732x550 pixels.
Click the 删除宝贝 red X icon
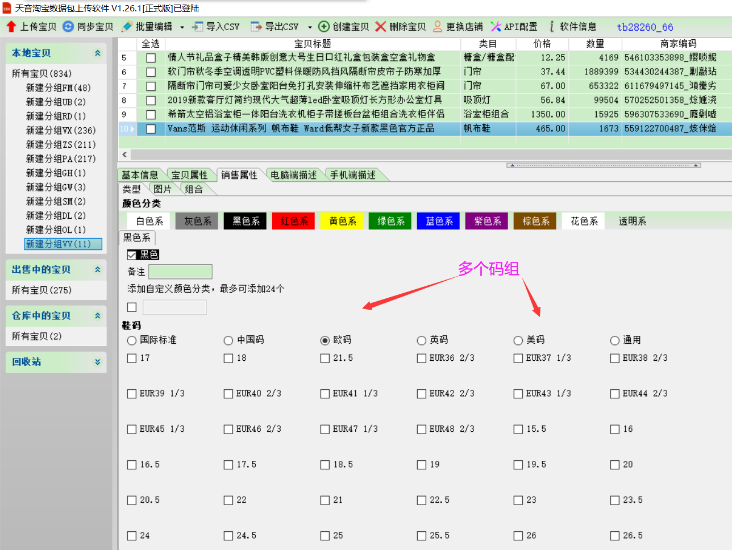(x=381, y=27)
